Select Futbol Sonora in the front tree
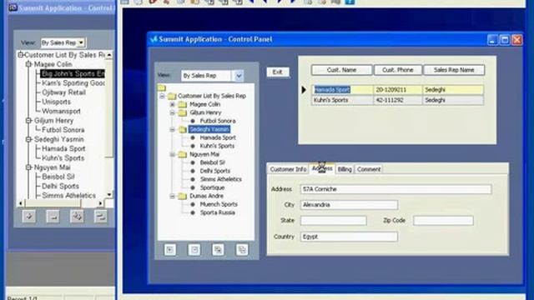This screenshot has width=534, height=300. point(218,121)
